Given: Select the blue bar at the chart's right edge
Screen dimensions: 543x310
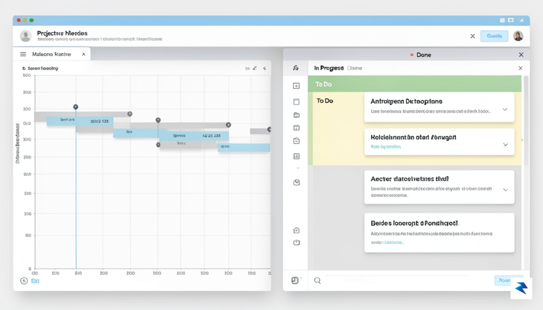Looking at the screenshot, I should point(244,147).
